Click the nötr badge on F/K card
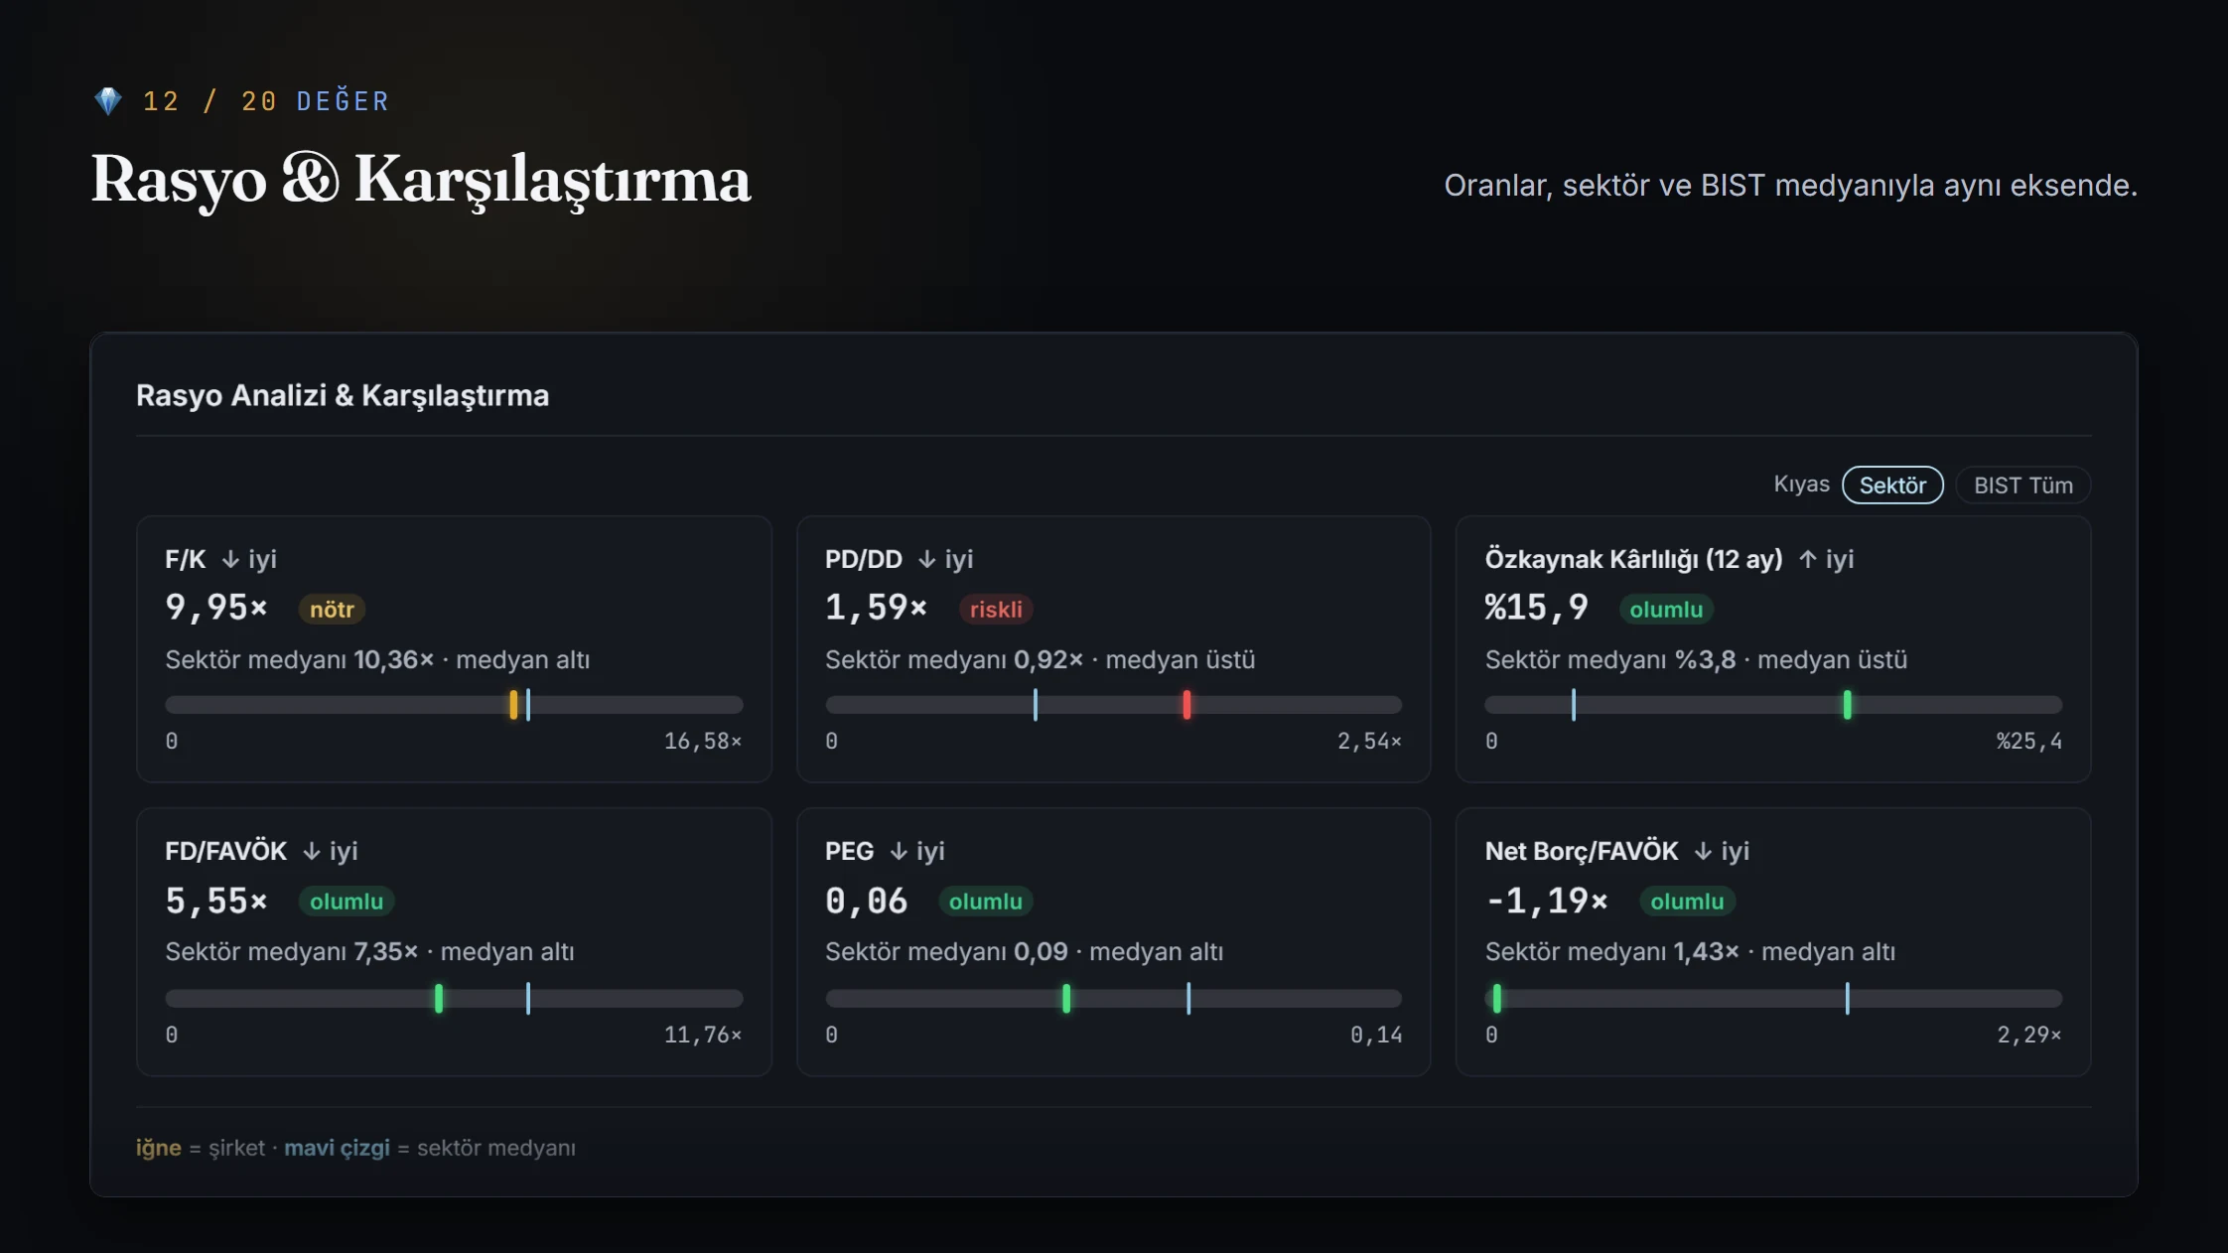 pos(332,610)
